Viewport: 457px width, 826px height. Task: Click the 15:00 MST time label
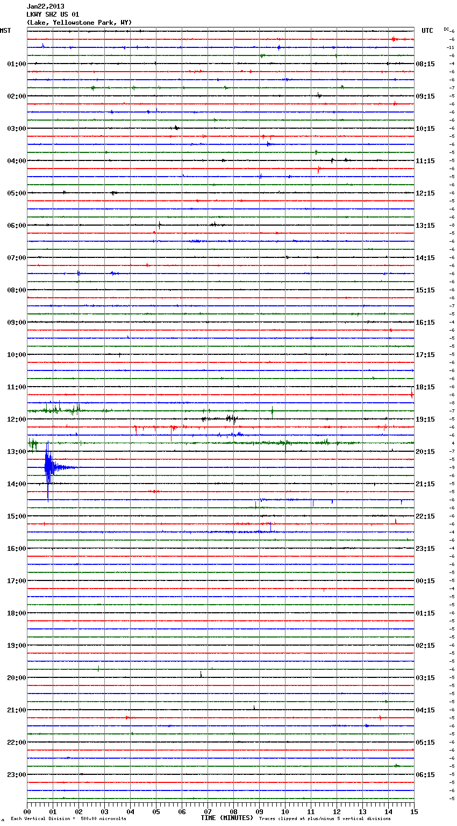[17, 516]
